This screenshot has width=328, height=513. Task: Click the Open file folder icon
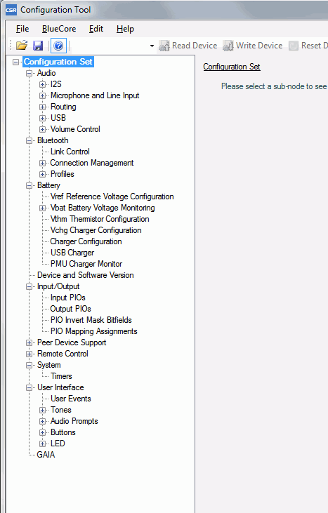[22, 46]
